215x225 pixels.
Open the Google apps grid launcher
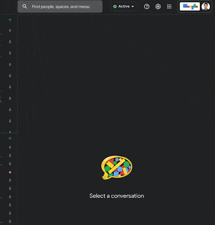point(169,7)
